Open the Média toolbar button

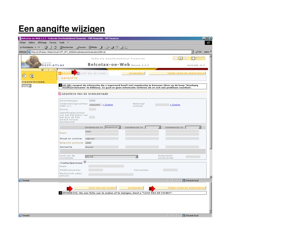[x=93, y=47]
